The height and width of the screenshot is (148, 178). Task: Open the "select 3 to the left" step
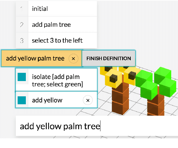click(x=57, y=41)
